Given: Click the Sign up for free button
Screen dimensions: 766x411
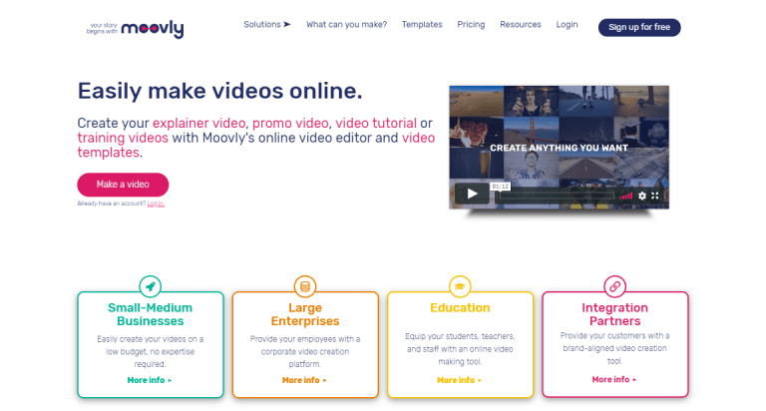Looking at the screenshot, I should click(x=639, y=27).
